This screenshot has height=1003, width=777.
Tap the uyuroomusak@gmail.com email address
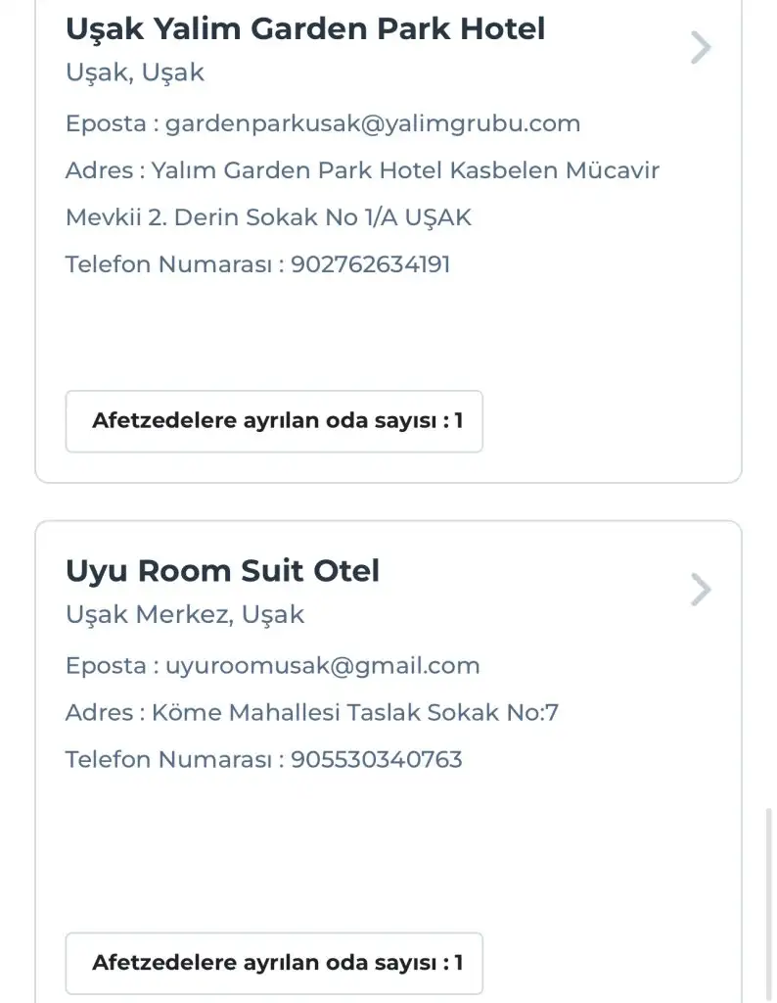tap(322, 666)
